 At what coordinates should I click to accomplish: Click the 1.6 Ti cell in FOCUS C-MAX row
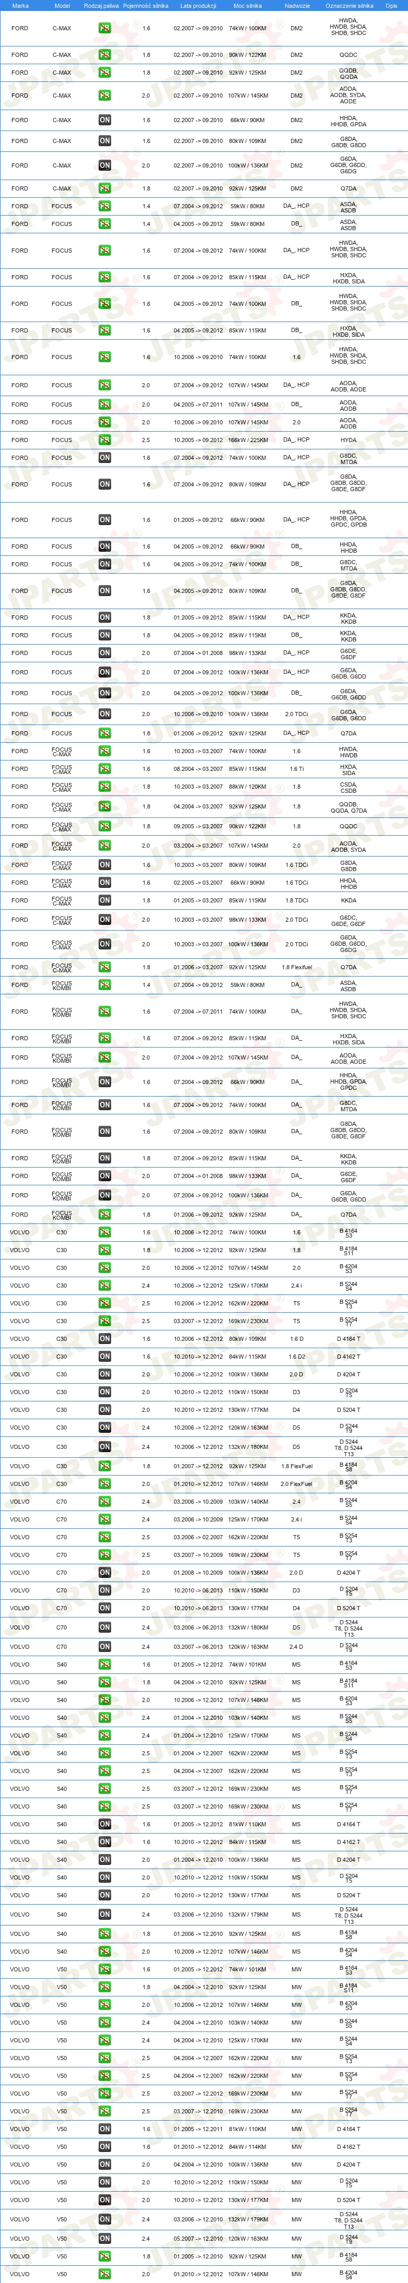click(x=296, y=768)
